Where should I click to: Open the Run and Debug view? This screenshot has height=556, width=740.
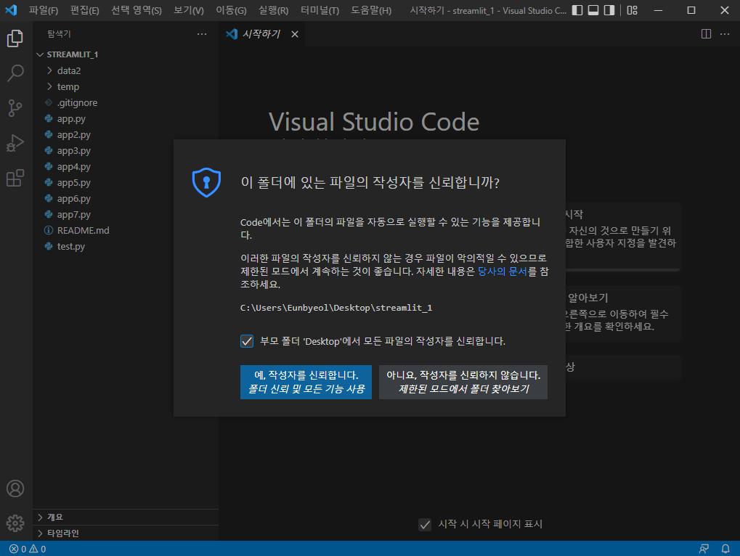tap(15, 143)
